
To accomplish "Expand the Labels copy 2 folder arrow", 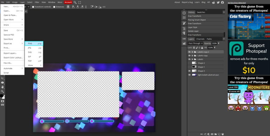I will pyautogui.click(x=192, y=52).
